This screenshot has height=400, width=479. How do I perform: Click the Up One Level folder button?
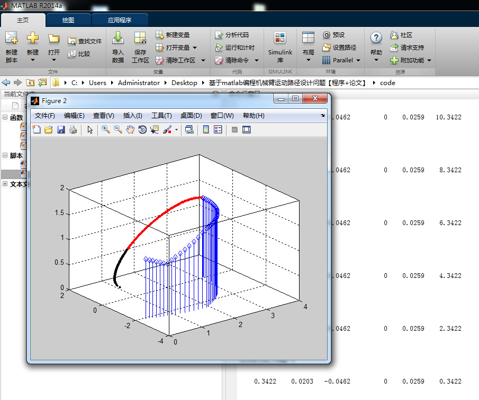[x=30, y=82]
